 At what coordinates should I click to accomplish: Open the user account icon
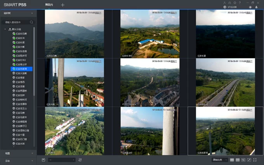point(224,3)
